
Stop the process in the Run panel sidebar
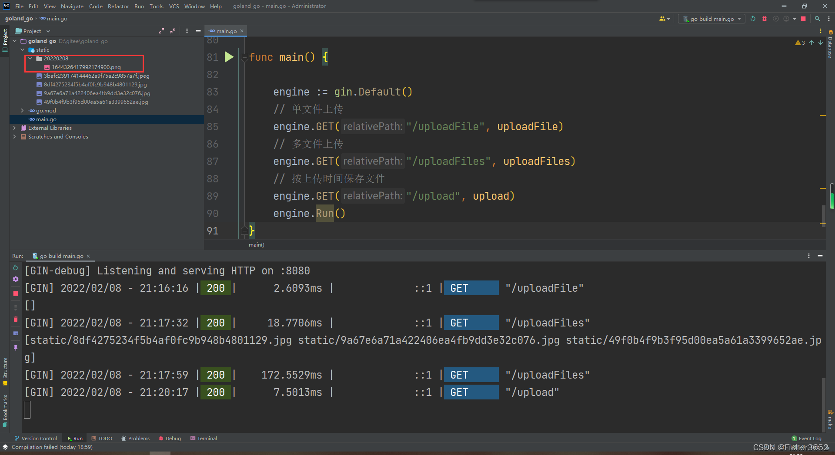tap(16, 293)
